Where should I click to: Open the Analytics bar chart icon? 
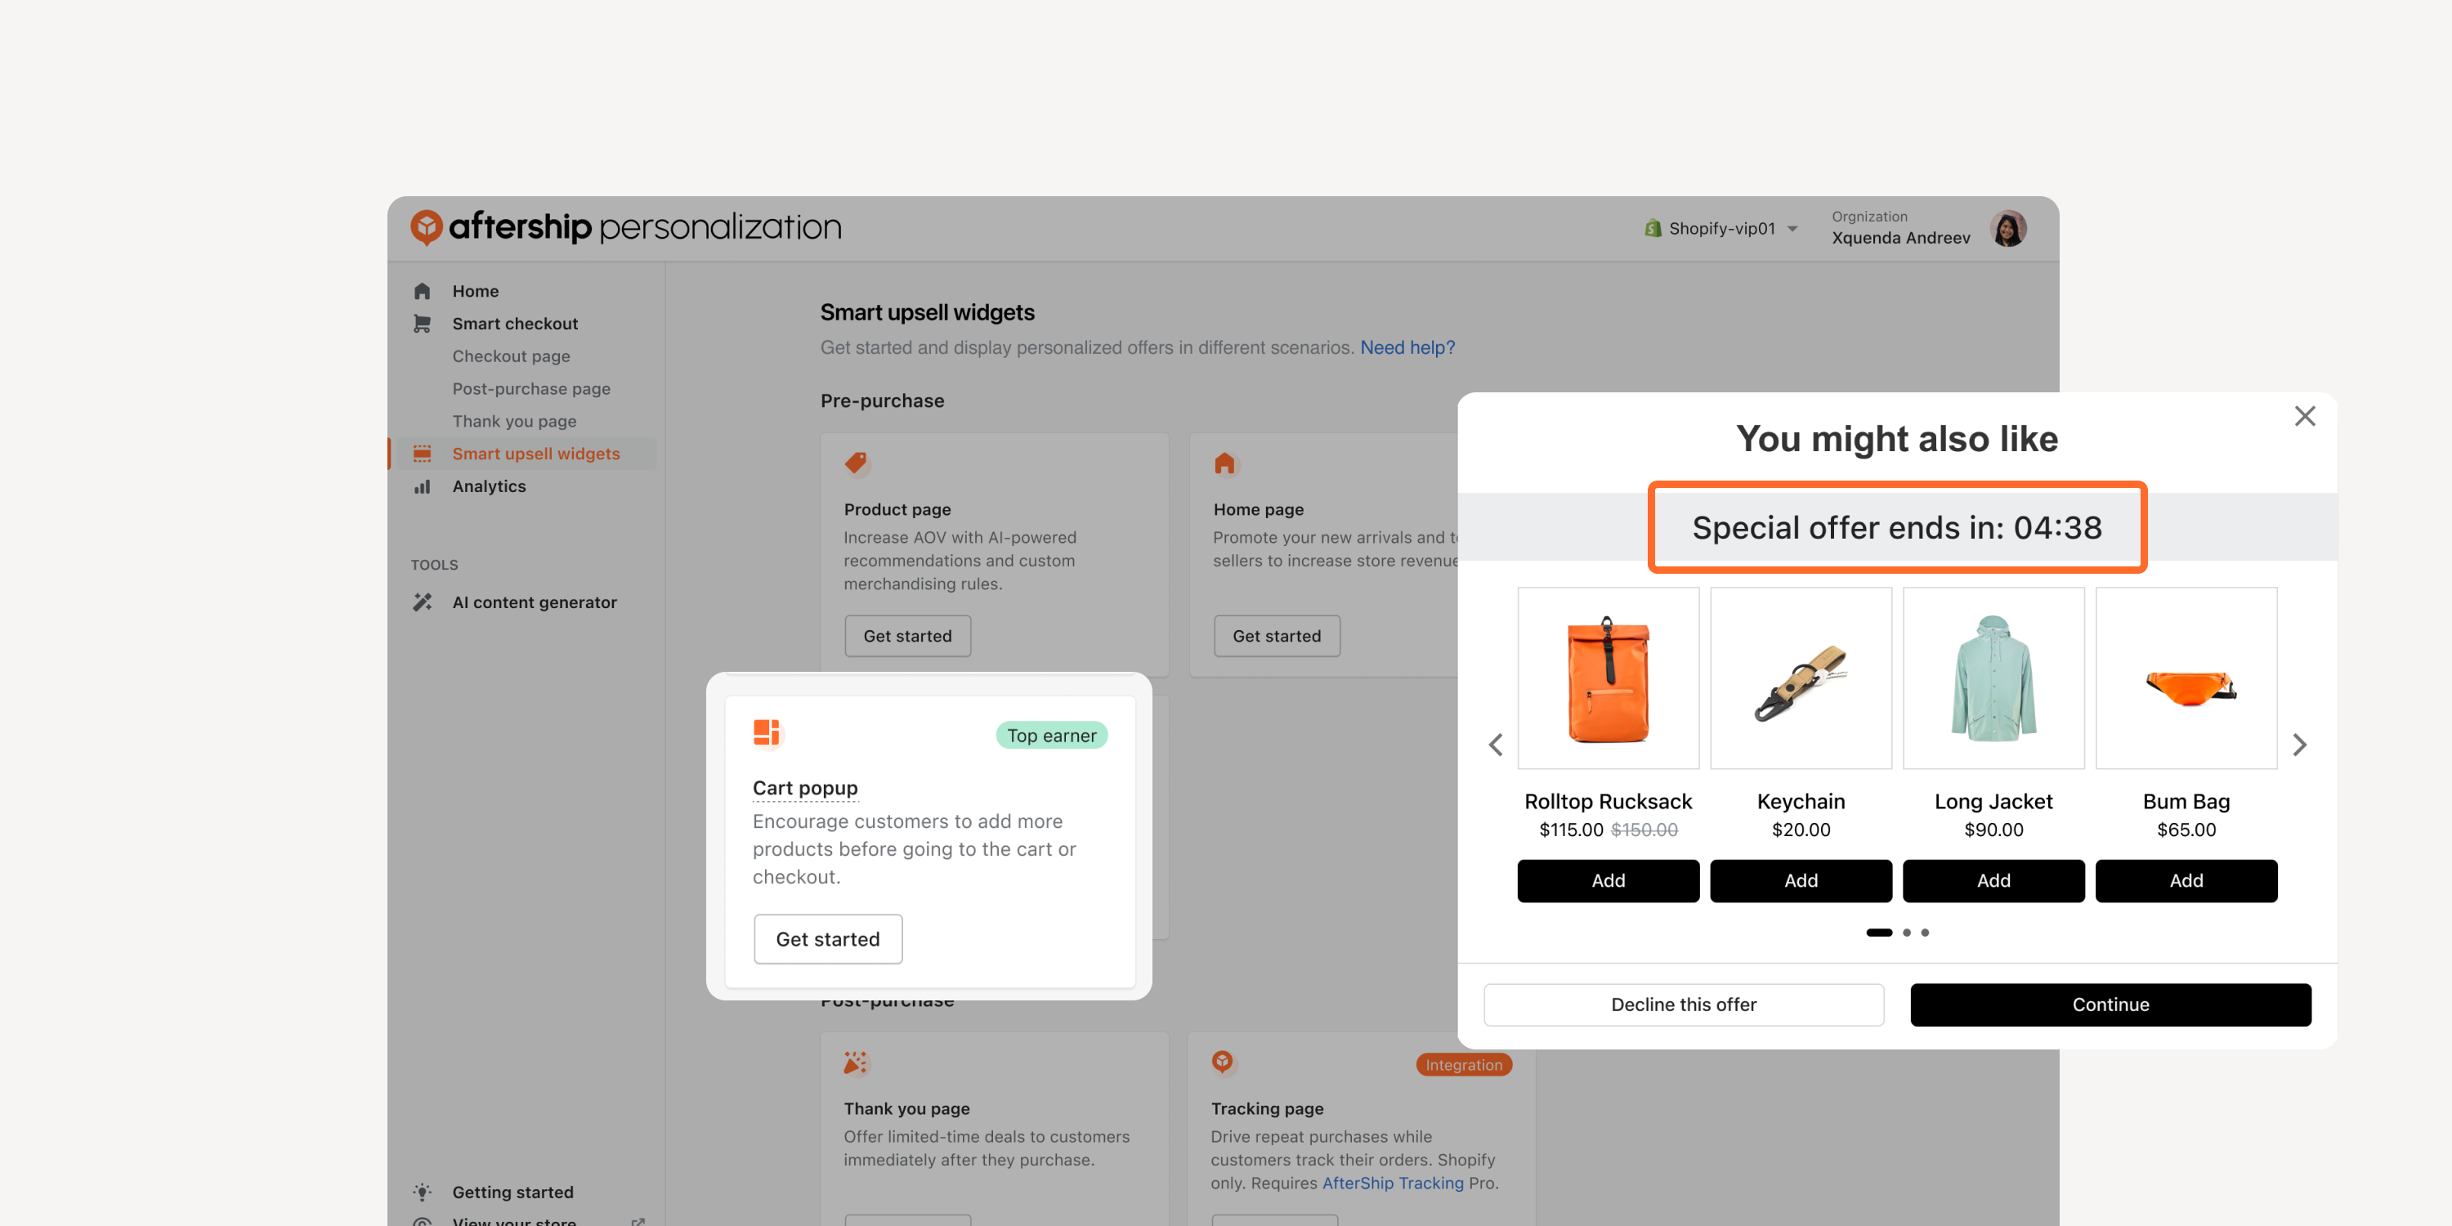coord(422,486)
